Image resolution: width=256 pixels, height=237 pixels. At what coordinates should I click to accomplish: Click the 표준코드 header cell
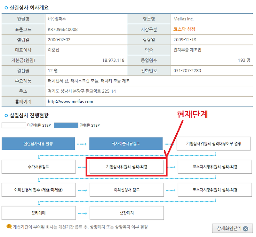click(x=23, y=29)
